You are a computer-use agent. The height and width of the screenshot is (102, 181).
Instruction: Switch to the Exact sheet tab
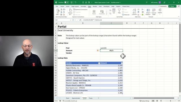(68, 98)
